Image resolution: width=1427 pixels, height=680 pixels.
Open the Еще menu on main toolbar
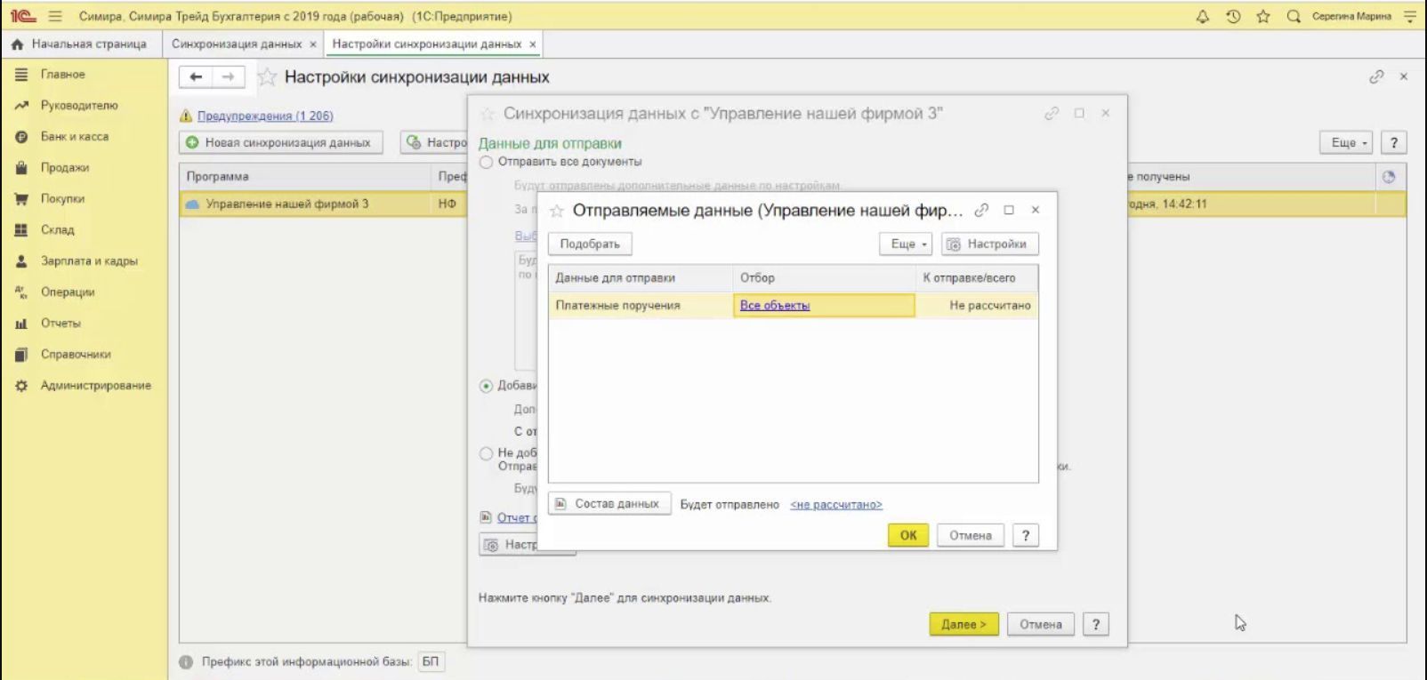pos(1348,142)
